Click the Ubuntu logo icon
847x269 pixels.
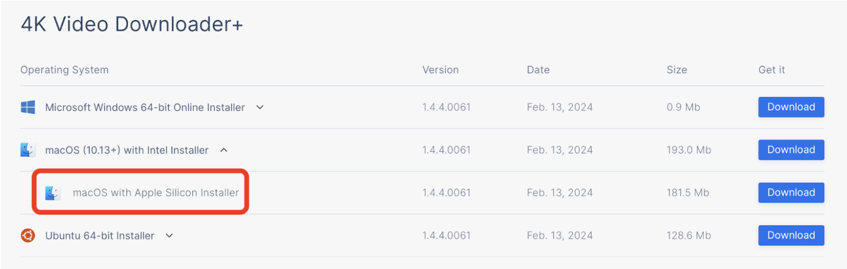28,235
